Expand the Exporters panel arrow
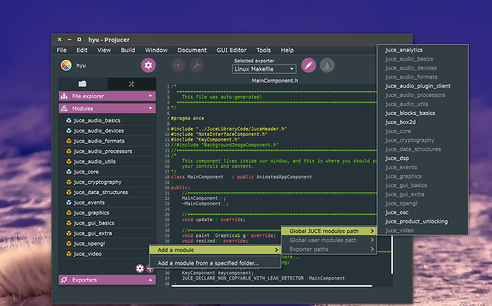Viewport: 492px width, 306px height. click(x=150, y=279)
